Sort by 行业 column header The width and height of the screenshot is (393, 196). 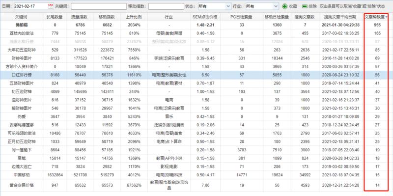(x=168, y=17)
